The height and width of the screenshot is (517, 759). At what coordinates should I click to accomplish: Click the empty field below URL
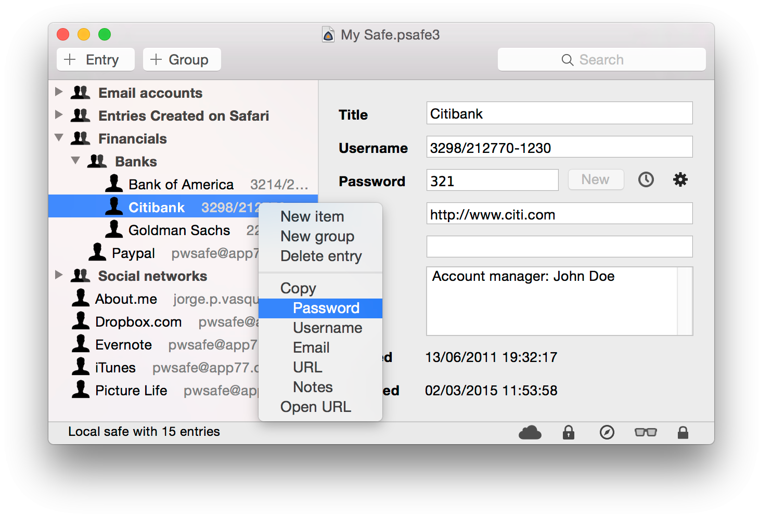pos(560,247)
